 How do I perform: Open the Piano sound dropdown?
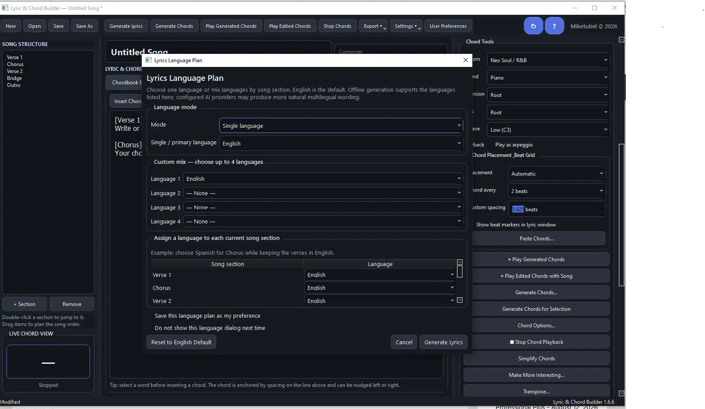pos(548,77)
